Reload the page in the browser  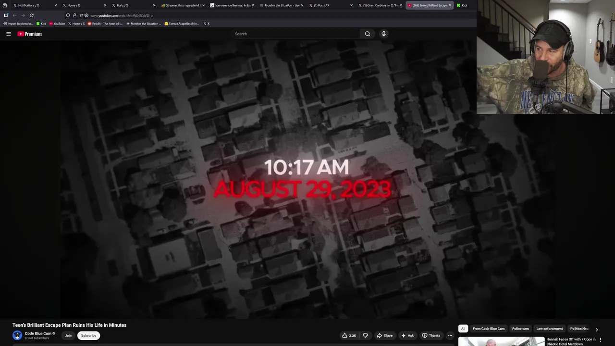[x=32, y=15]
